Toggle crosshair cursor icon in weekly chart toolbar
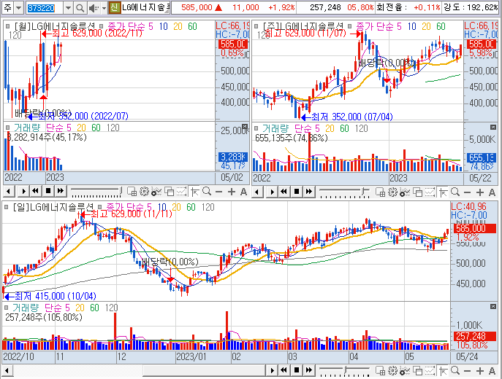This screenshot has width=502, height=379. 443,192
